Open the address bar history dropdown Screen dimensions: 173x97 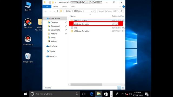pyautogui.click(x=92, y=11)
